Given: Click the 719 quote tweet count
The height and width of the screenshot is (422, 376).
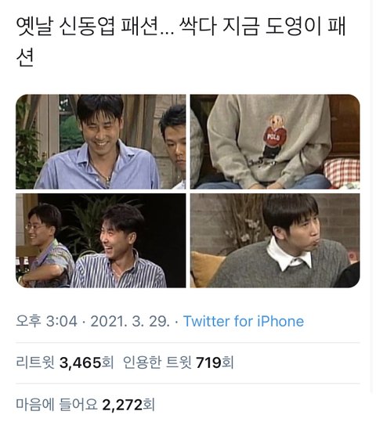Looking at the screenshot, I should click(208, 362).
